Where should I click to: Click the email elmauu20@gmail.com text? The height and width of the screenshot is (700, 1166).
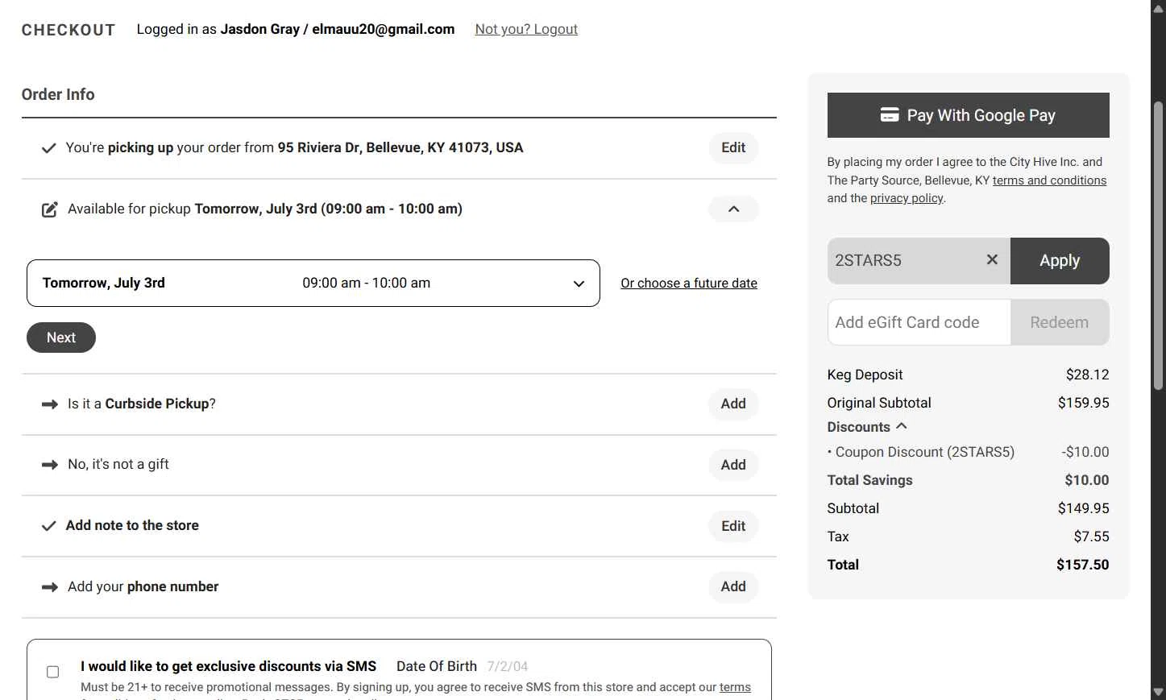pyautogui.click(x=383, y=29)
